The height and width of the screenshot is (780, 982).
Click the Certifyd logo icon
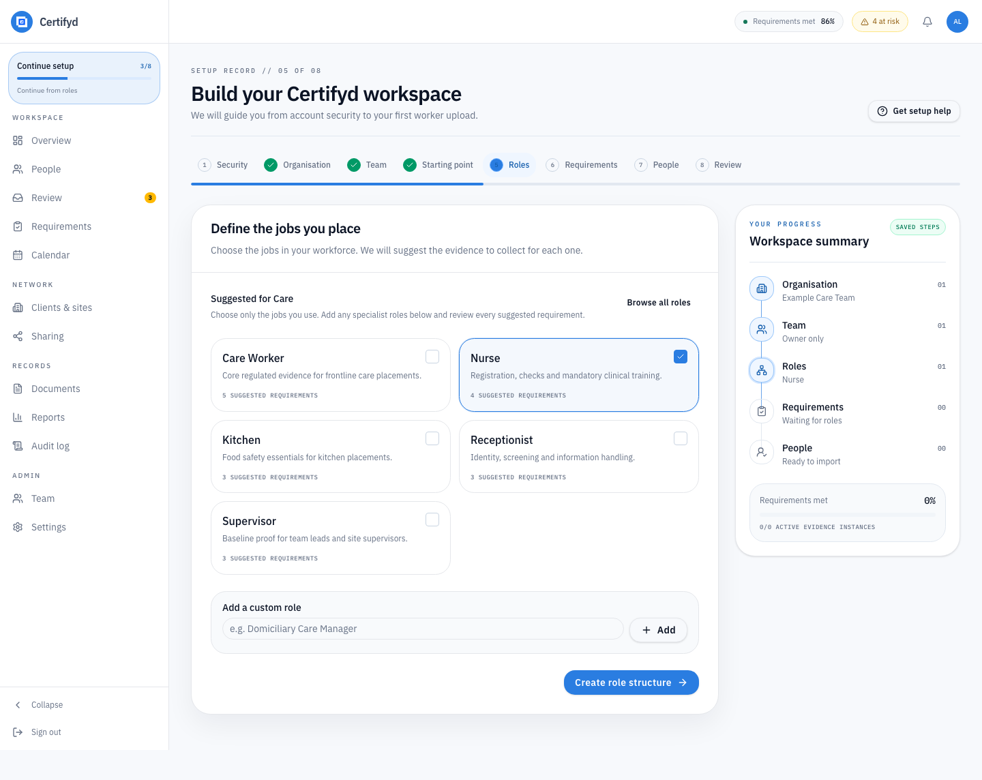[22, 22]
